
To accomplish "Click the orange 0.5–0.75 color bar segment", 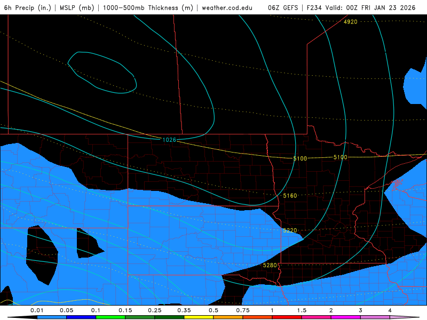I will (x=228, y=317).
